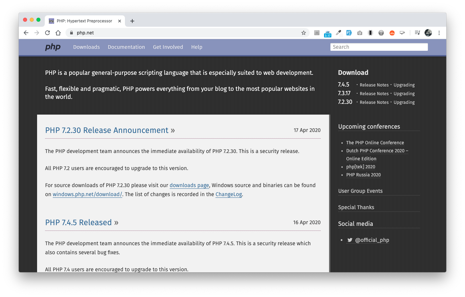Open Upgrading guide for 7.3.17

coord(404,94)
